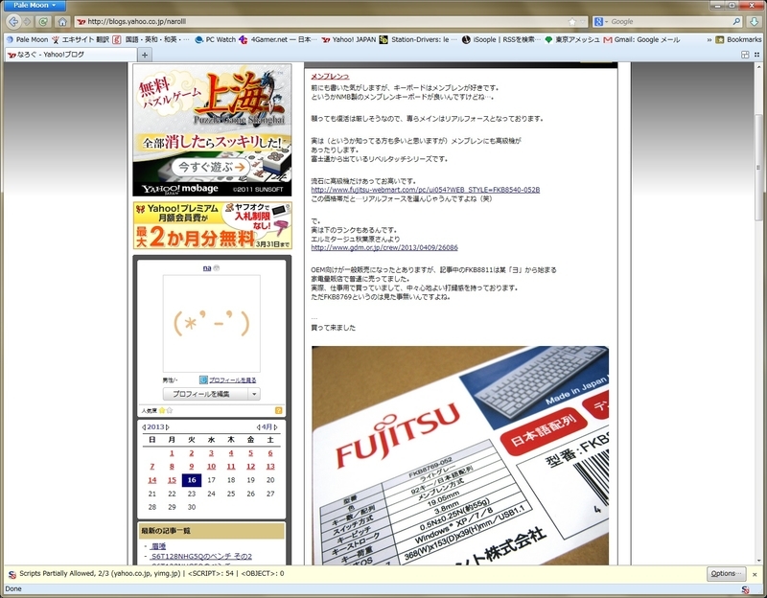This screenshot has height=598, width=767.
Task: Open the メンブレンっ post title link
Action: 330,77
